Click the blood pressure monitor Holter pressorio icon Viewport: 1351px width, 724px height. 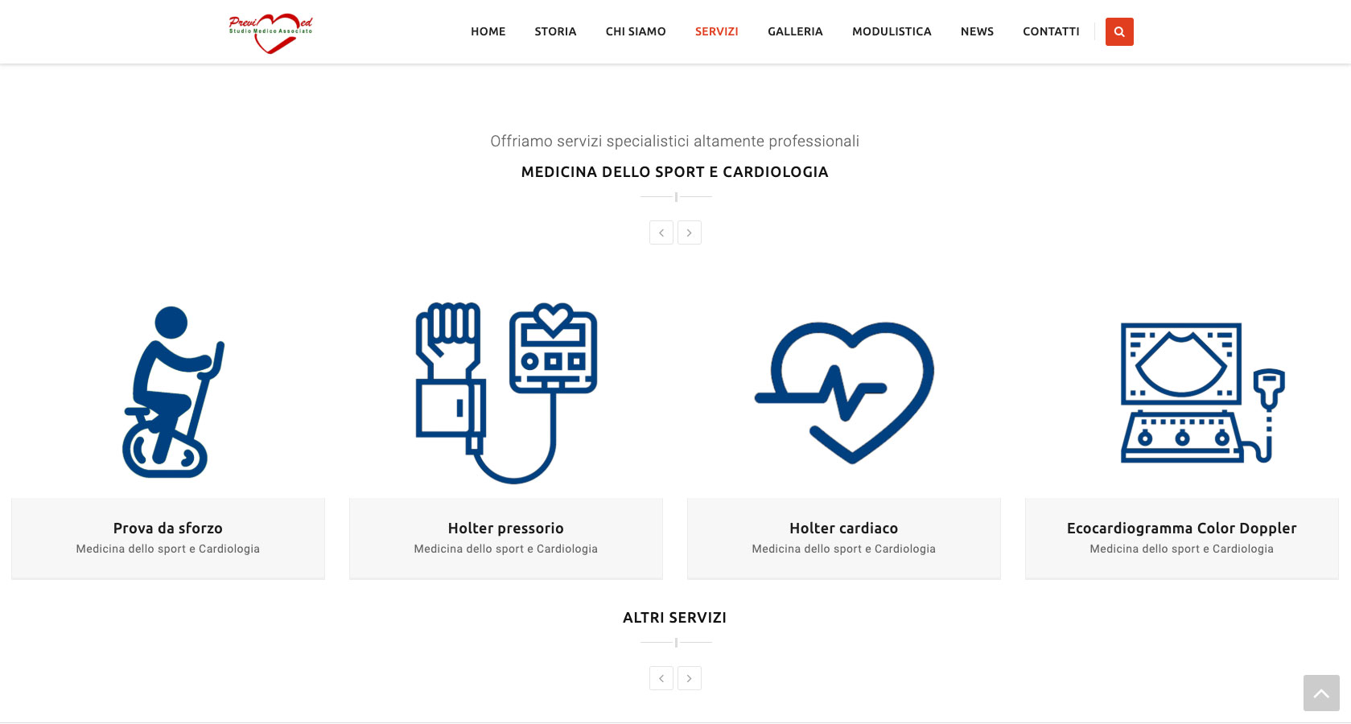pyautogui.click(x=506, y=393)
